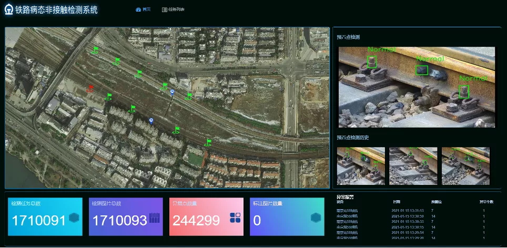
Task: Click the upper blue location pin on map
Action: 172,91
